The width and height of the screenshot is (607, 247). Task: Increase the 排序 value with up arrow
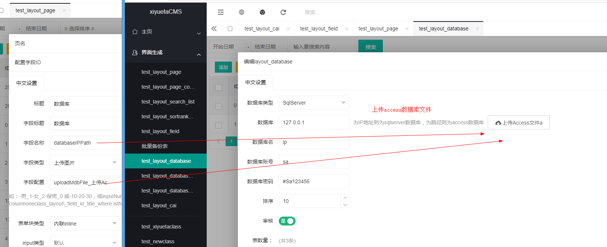click(x=345, y=198)
